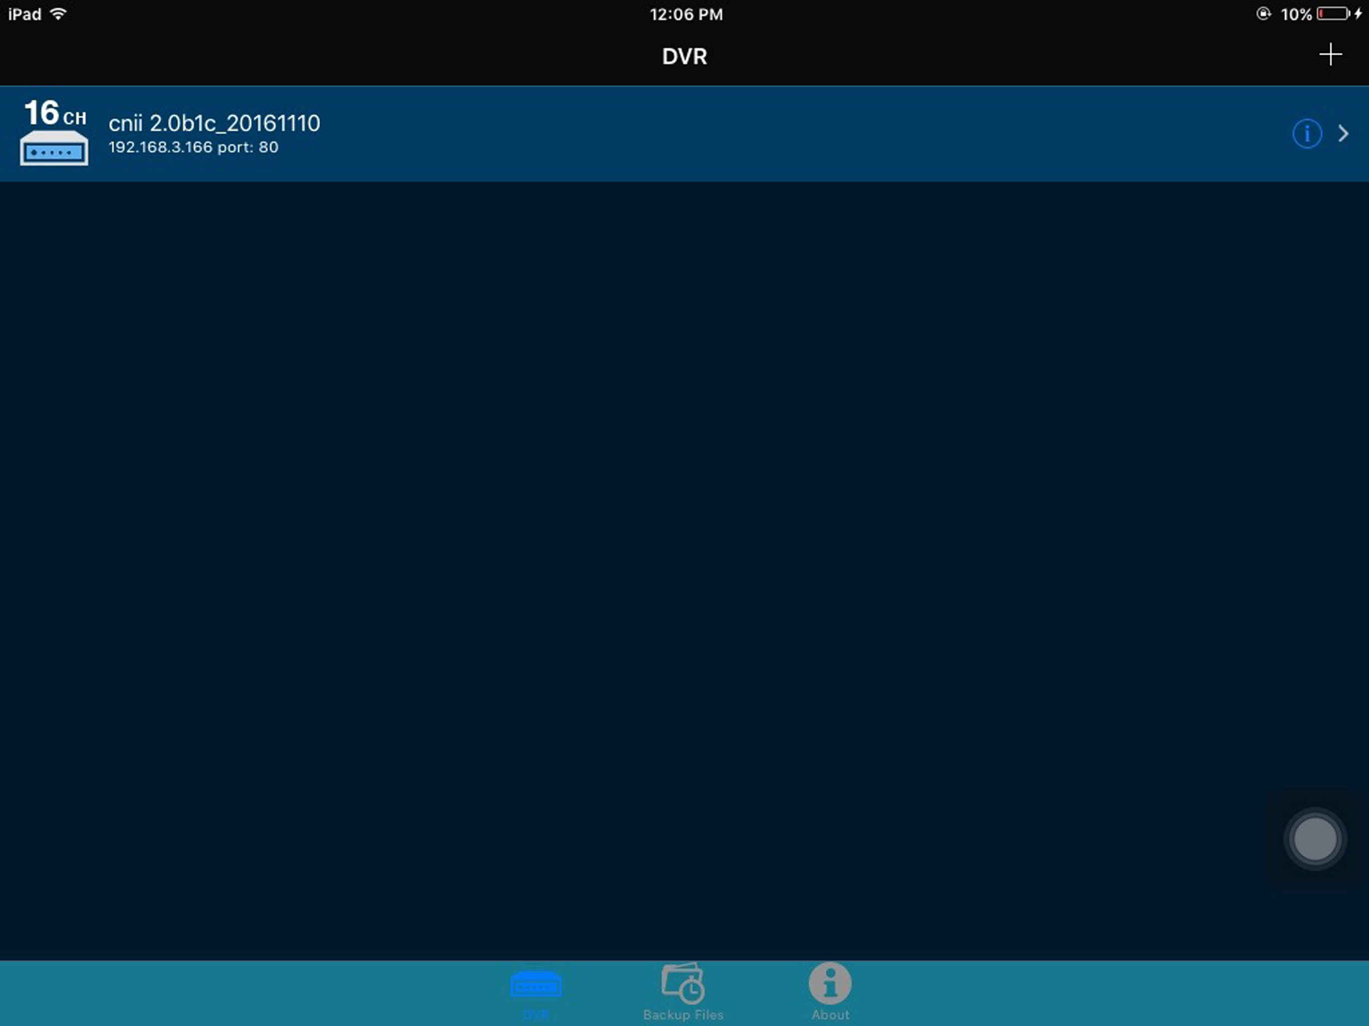
Task: Open device named cnii 2.0b1c_20161110
Action: (214, 123)
